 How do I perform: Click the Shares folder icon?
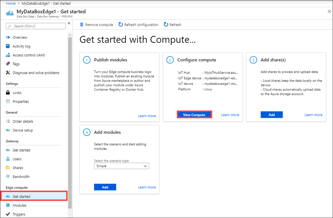[8, 168]
